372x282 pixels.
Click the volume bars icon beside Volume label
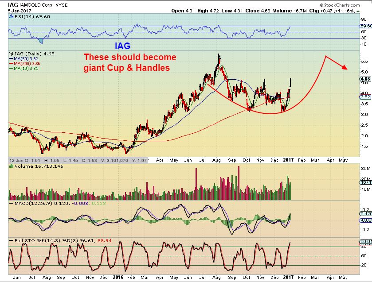(x=11, y=166)
